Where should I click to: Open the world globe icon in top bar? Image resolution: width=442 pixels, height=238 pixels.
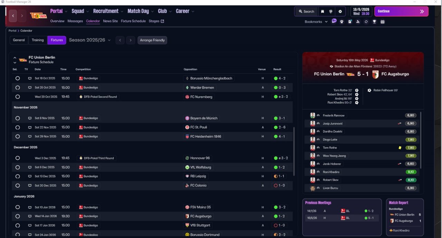pos(331,11)
